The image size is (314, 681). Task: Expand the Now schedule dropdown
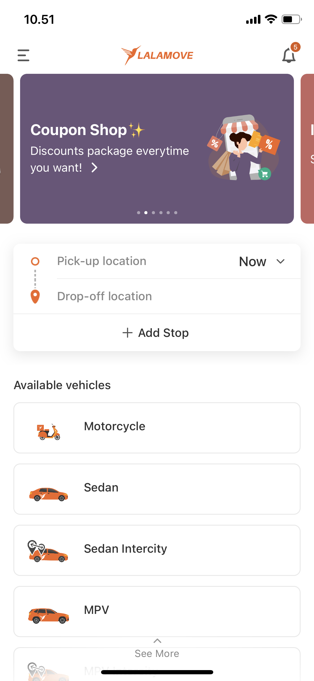click(262, 261)
